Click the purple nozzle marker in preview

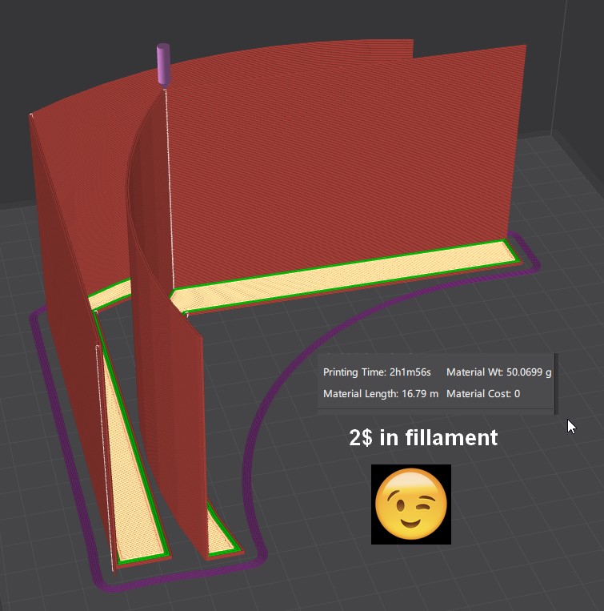(163, 65)
